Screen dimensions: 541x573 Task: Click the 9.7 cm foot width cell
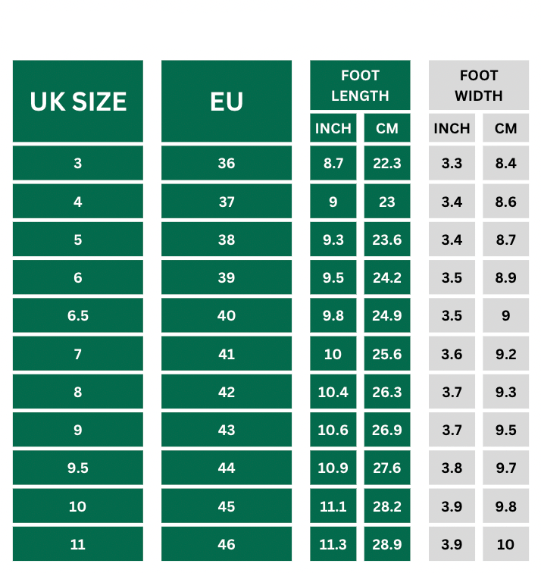point(506,468)
